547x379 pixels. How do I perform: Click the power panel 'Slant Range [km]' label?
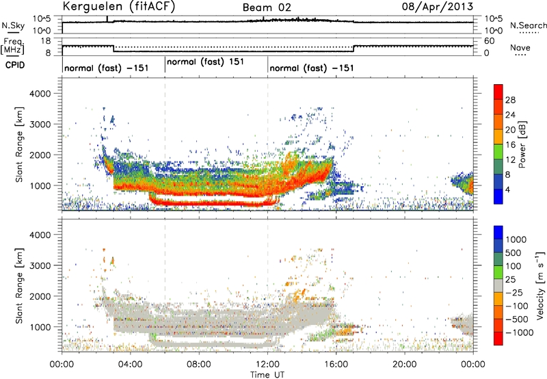(x=19, y=144)
